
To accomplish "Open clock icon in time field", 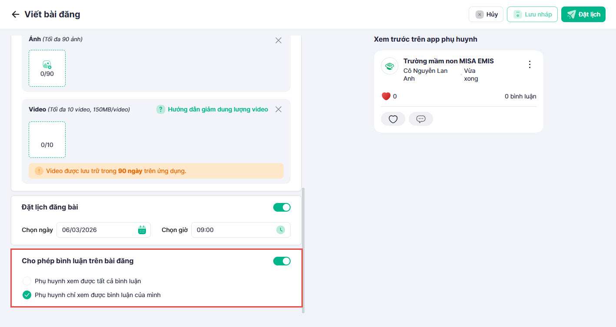I will [x=281, y=230].
